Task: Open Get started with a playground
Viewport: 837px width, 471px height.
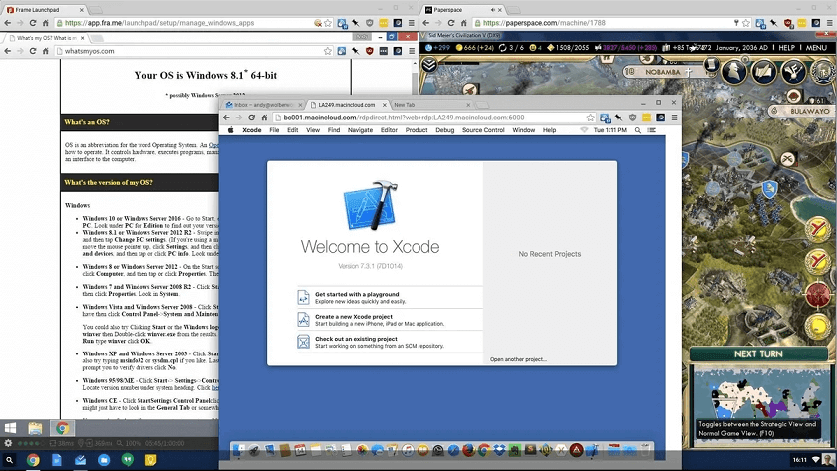Action: [x=357, y=295]
